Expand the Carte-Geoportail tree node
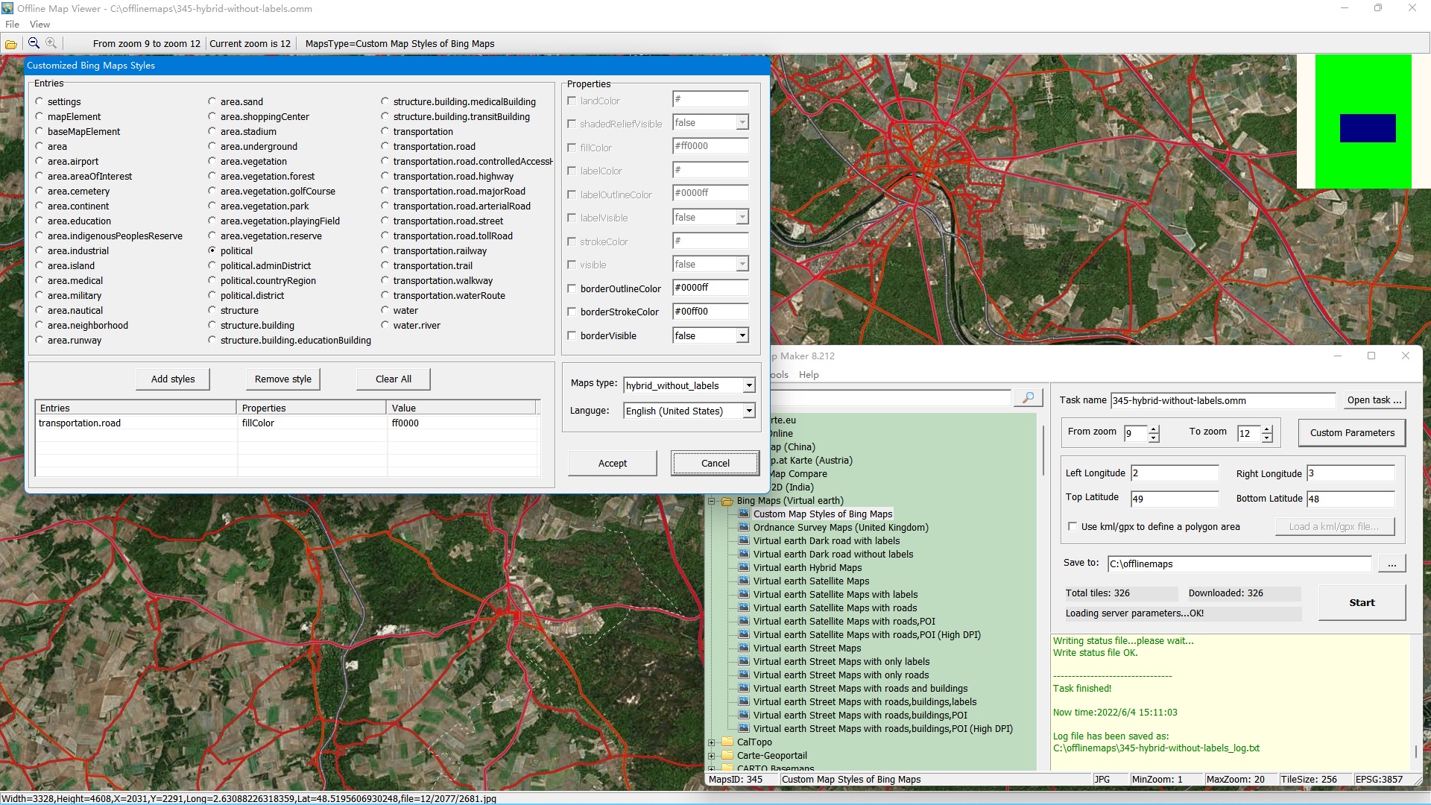The image size is (1431, 805). coord(712,755)
